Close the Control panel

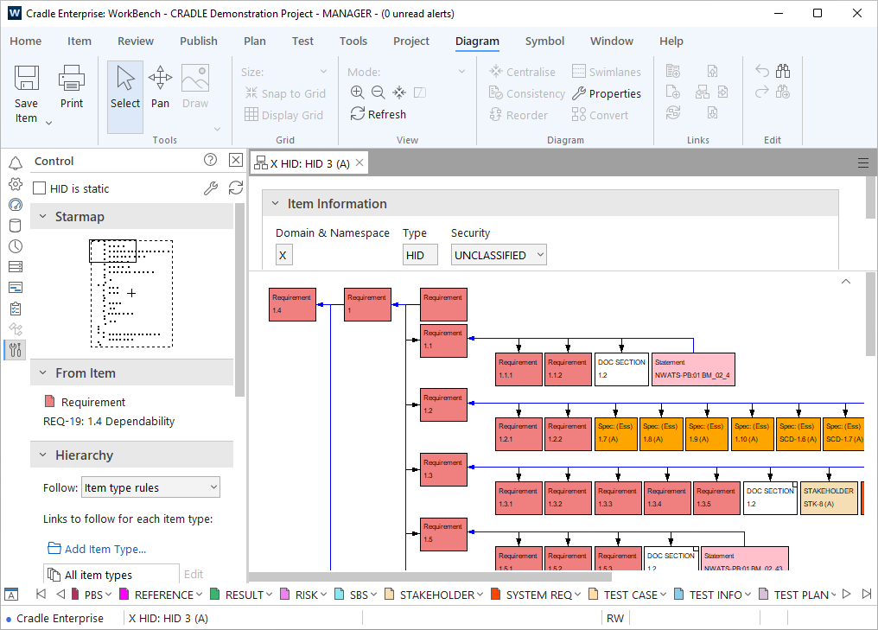(236, 160)
